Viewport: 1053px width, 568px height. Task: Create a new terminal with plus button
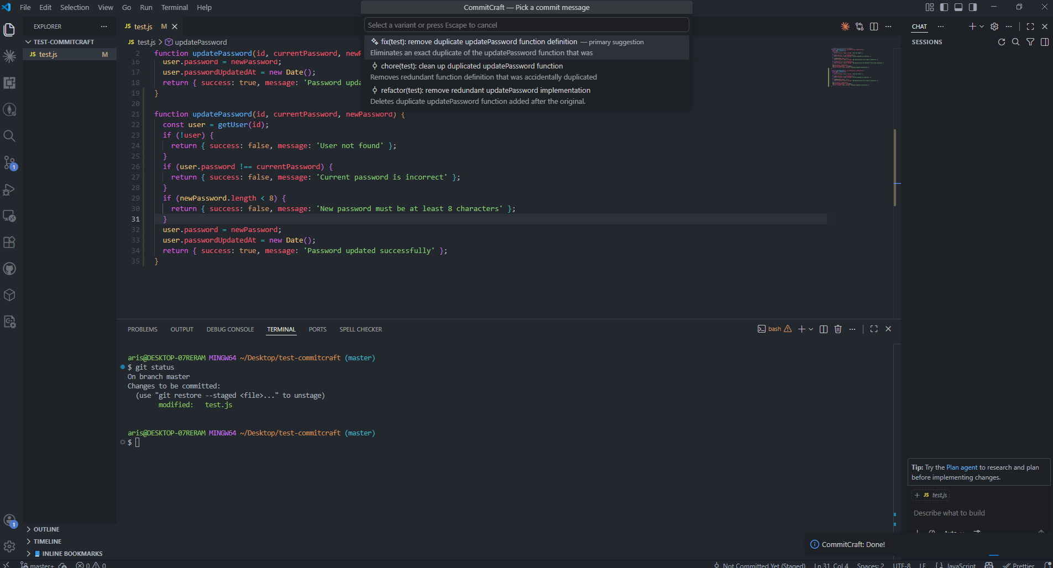pyautogui.click(x=801, y=329)
